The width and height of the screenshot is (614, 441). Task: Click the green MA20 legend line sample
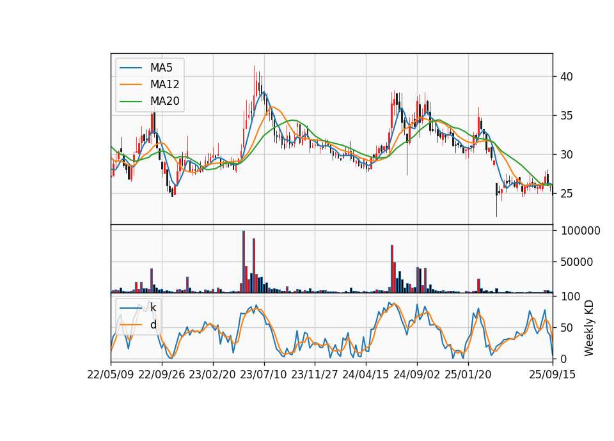click(130, 101)
